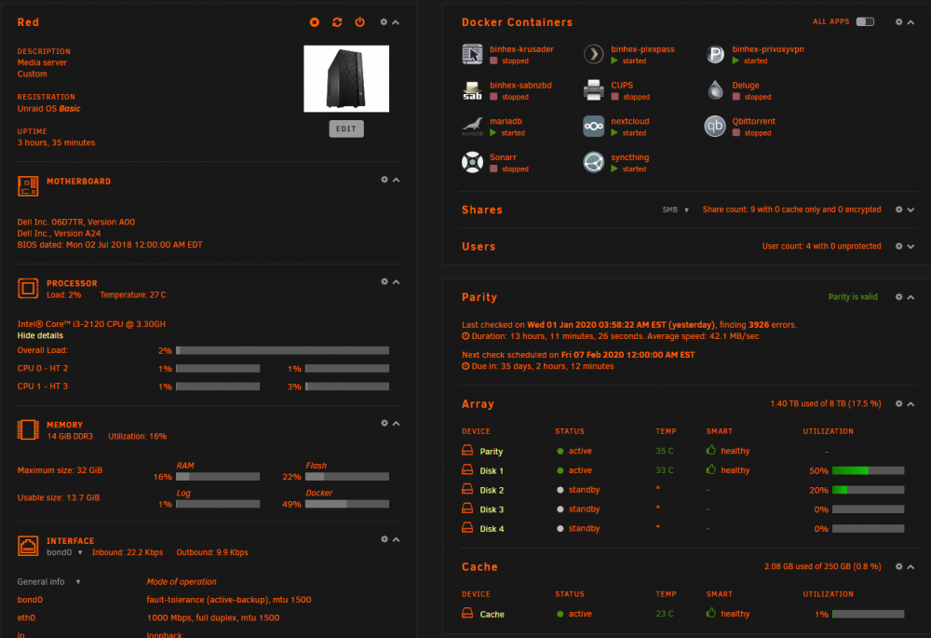Collapse the Processor section

click(396, 282)
